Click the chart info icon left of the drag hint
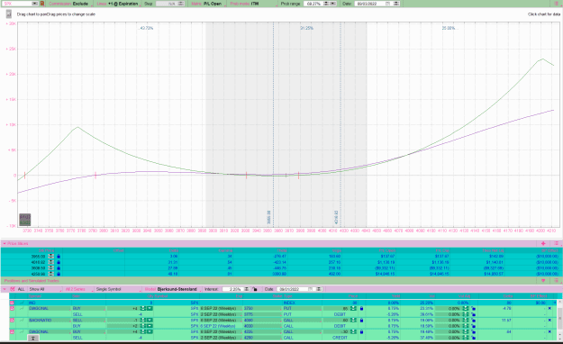Screen dimensions: 563x344 point(9,14)
